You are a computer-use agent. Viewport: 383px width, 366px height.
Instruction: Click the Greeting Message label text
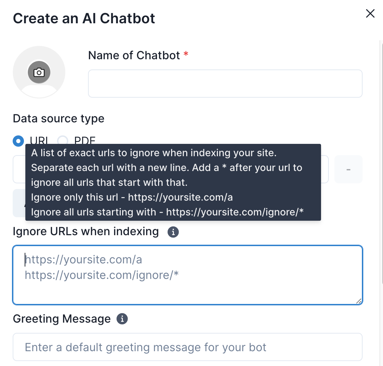(x=62, y=319)
